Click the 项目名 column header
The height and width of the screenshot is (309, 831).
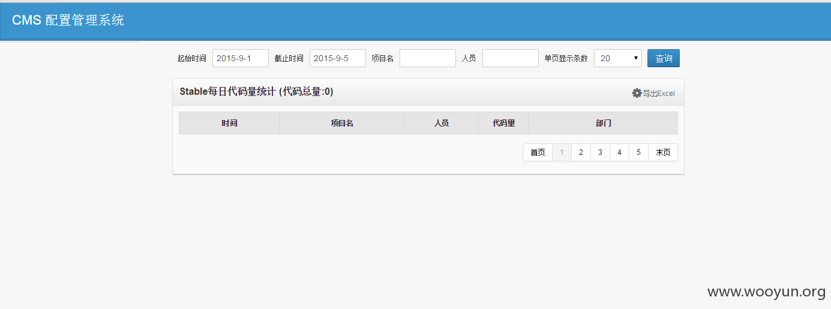(342, 123)
